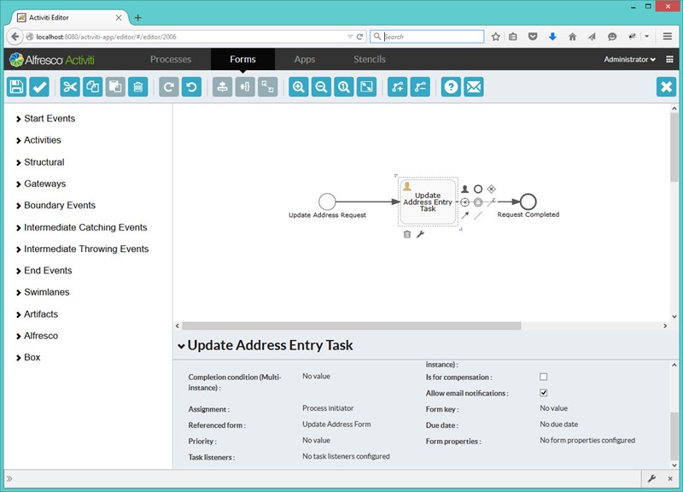Expand the Boundary Events category
This screenshot has height=492, width=683.
tap(60, 205)
